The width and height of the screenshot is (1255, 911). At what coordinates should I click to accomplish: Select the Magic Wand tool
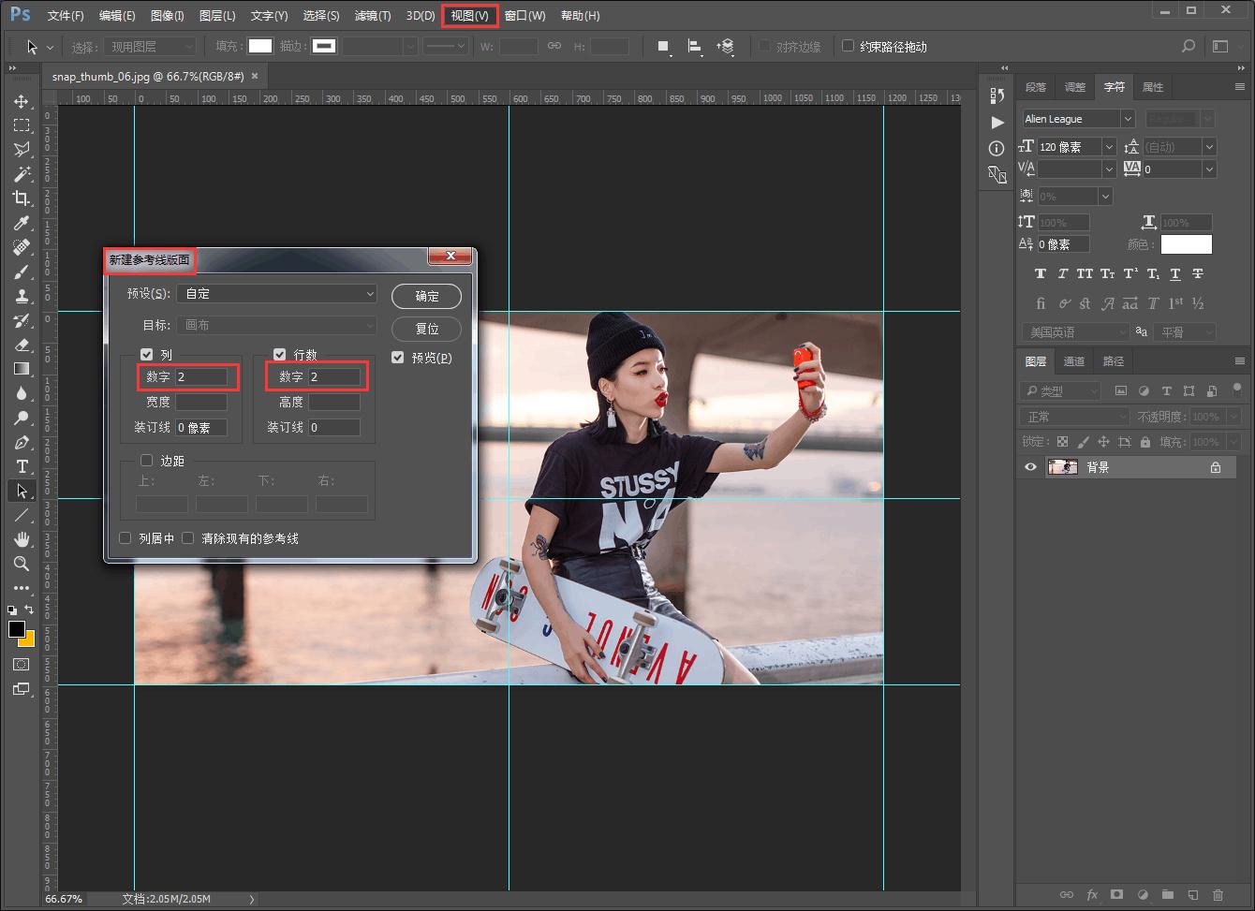(x=22, y=174)
